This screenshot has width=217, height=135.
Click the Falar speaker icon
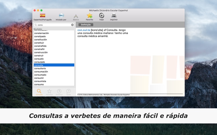(x=101, y=15)
